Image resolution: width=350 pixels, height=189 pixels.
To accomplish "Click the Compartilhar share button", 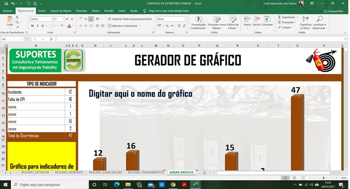I will (333, 11).
